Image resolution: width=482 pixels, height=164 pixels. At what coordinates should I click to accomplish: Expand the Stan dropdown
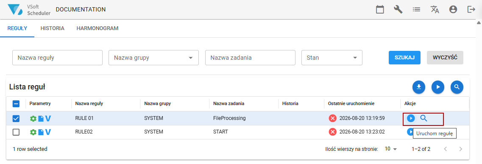click(332, 58)
